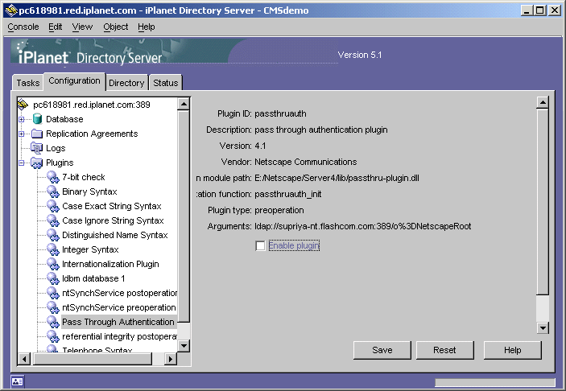Select Distinguished Name Syntax item
The width and height of the screenshot is (566, 391).
coord(115,235)
